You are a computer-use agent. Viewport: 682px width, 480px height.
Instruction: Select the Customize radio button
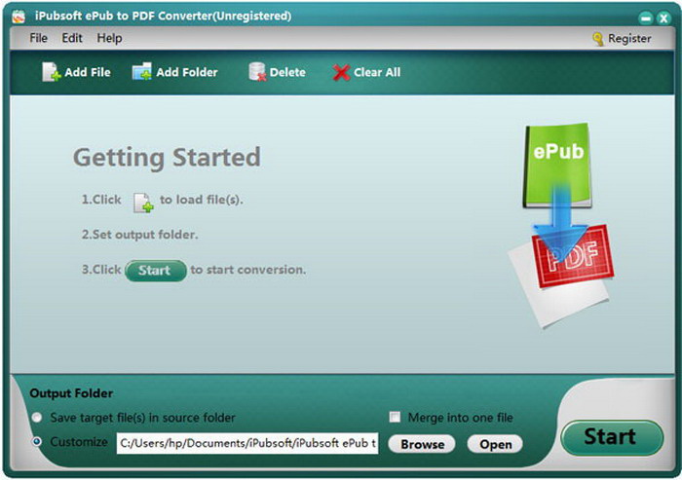click(37, 442)
